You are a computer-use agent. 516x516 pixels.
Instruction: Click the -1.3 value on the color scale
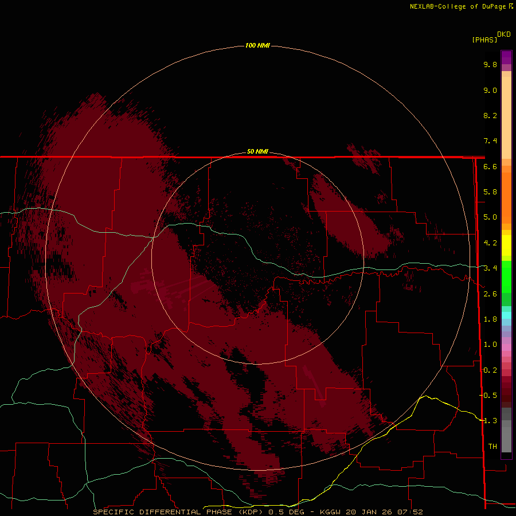coord(488,421)
